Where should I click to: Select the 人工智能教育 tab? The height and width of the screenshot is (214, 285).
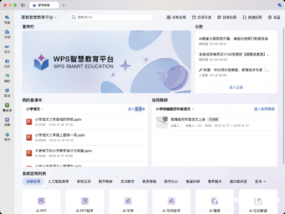tap(58, 182)
